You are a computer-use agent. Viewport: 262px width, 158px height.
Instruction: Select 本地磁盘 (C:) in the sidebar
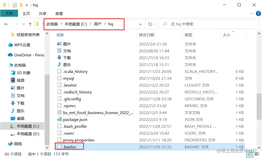click(28, 126)
